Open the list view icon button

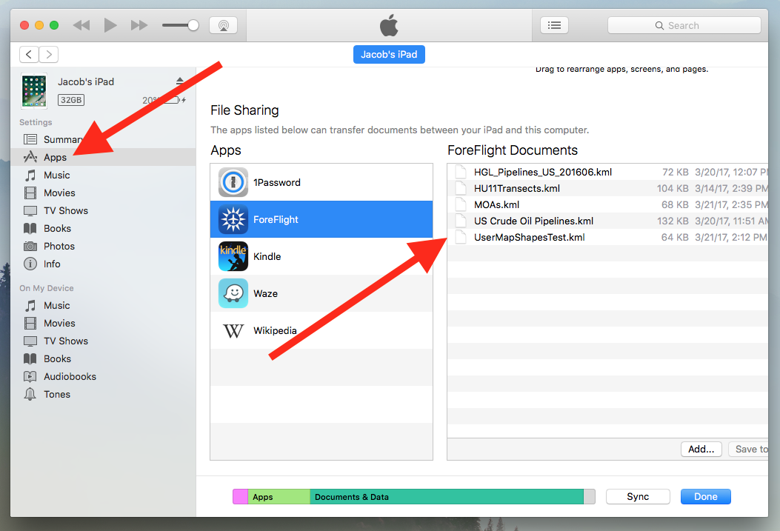[553, 25]
